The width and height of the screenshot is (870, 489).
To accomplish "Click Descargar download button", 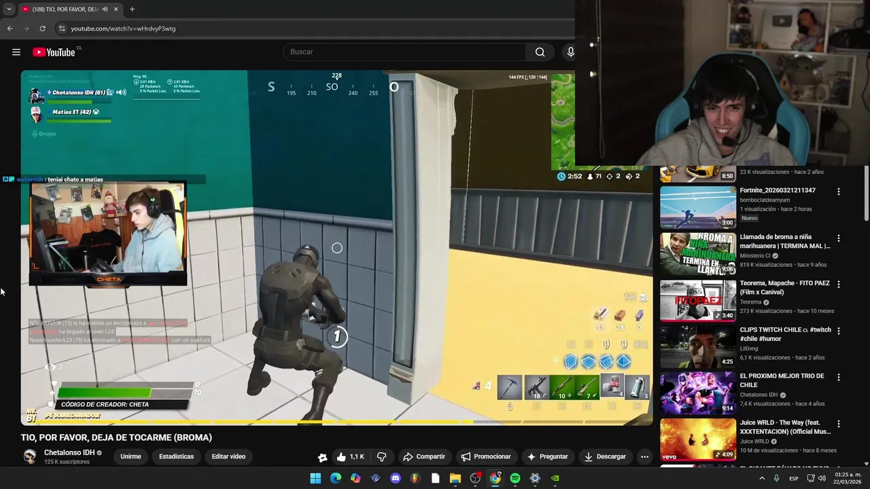I will pyautogui.click(x=605, y=456).
